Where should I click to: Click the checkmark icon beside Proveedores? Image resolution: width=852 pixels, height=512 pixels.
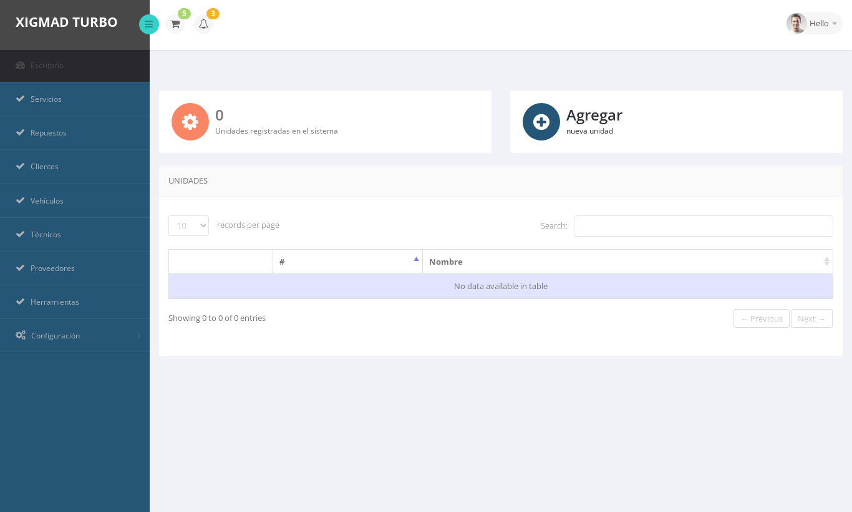[20, 268]
